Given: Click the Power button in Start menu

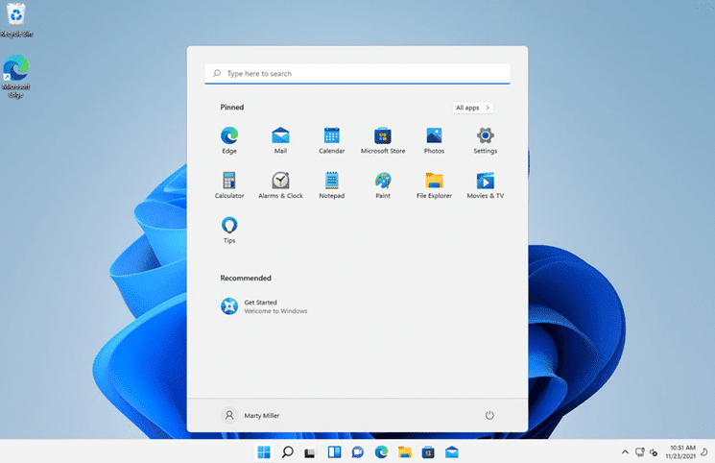Looking at the screenshot, I should [489, 415].
